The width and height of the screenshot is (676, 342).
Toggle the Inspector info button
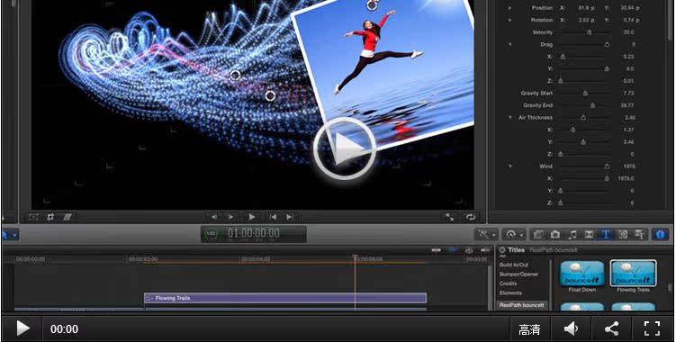pos(660,234)
